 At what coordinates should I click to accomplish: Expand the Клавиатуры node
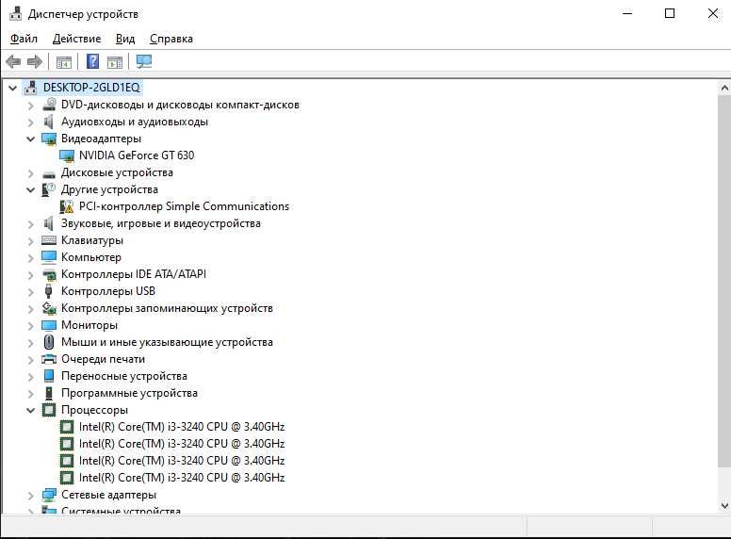click(x=31, y=241)
